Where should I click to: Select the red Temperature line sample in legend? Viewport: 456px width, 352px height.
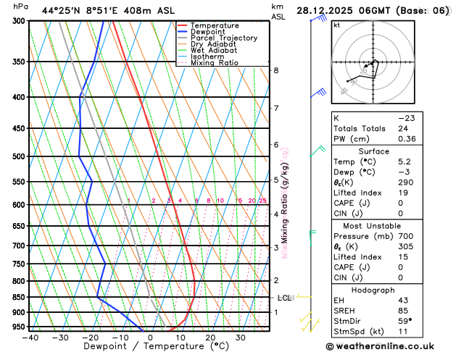coord(183,25)
